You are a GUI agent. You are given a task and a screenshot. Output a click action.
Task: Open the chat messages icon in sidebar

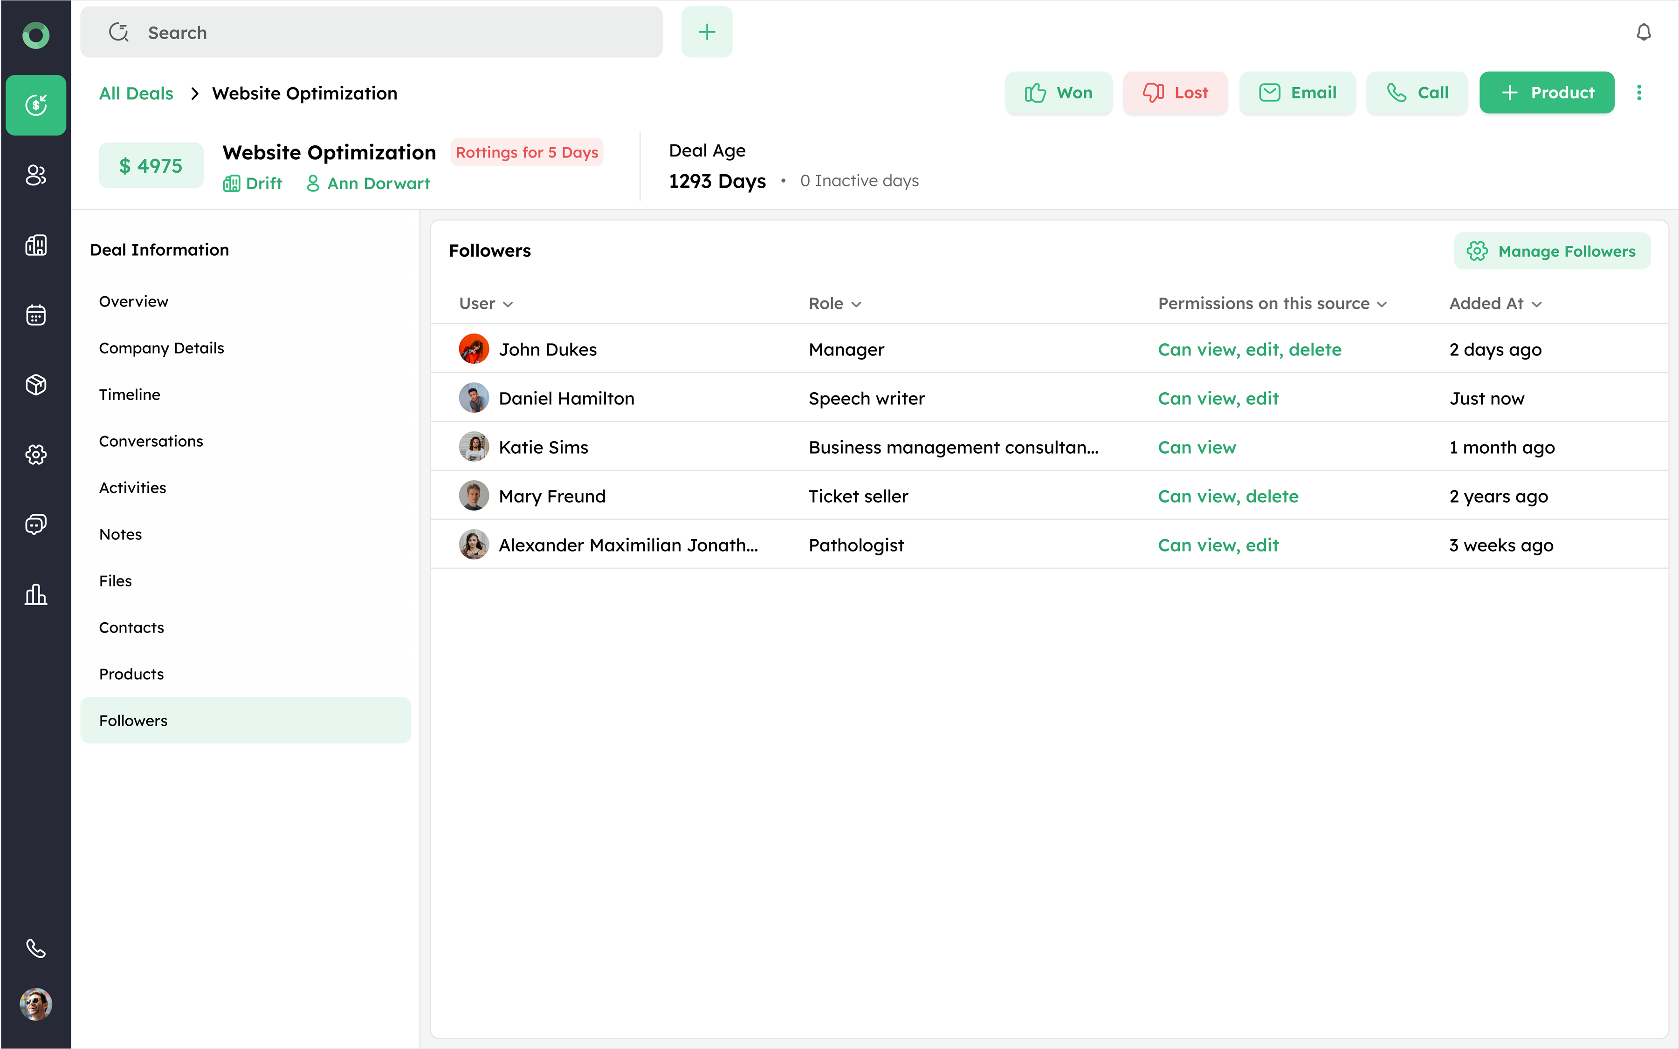(x=35, y=524)
